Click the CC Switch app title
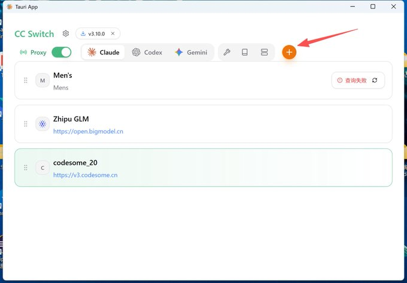Screen dimensions: 407x283 click(34, 34)
